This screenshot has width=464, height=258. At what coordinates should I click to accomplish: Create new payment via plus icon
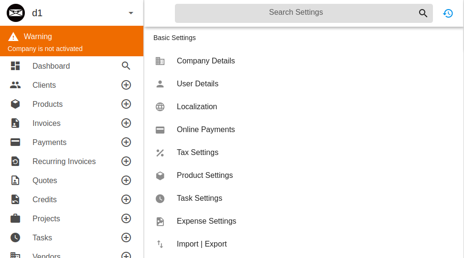click(x=126, y=142)
